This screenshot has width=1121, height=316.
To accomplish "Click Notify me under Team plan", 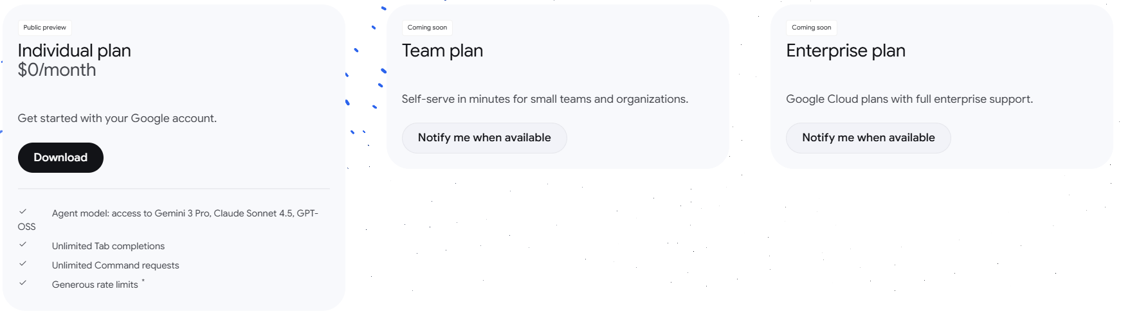I will (x=484, y=137).
